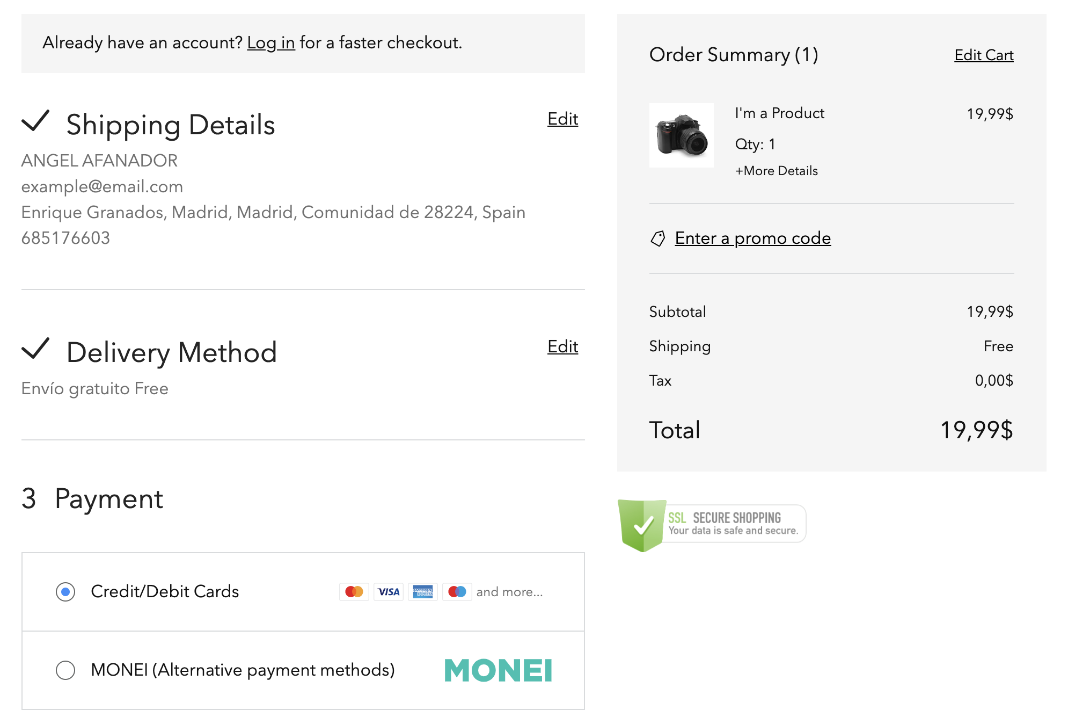The height and width of the screenshot is (724, 1068).
Task: Click the Mastercard icon
Action: (x=354, y=592)
